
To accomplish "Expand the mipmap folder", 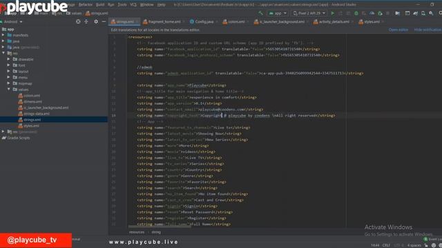I will 8,83.
